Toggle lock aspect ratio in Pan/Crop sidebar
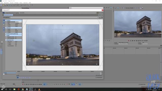The width and height of the screenshot is (162, 91). click(4, 28)
